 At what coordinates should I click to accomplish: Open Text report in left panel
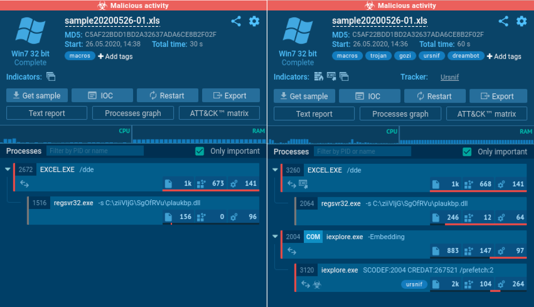point(47,113)
